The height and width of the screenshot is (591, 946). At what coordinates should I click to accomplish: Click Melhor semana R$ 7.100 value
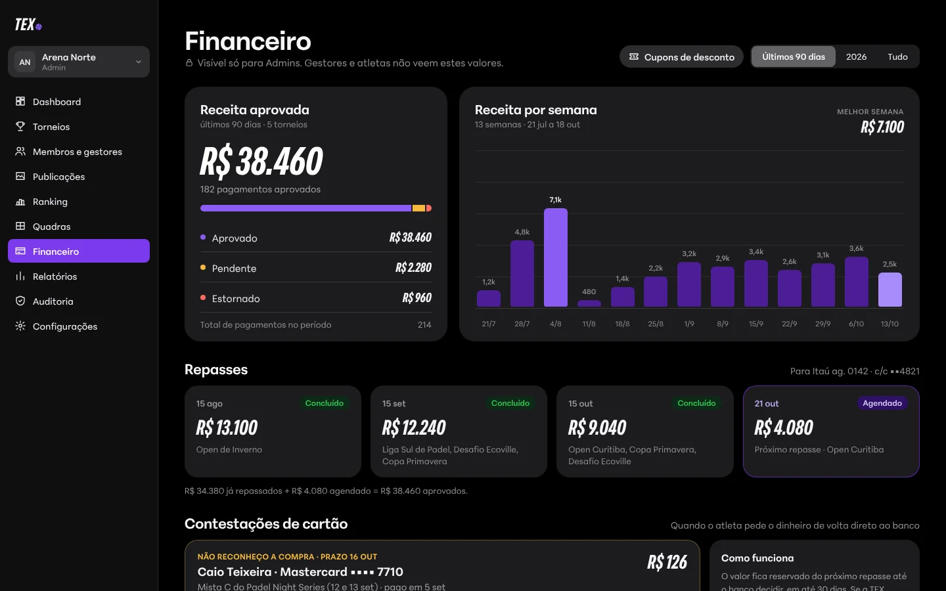[882, 127]
